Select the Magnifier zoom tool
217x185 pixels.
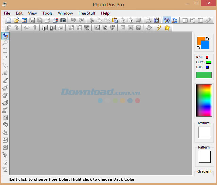pos(5,43)
